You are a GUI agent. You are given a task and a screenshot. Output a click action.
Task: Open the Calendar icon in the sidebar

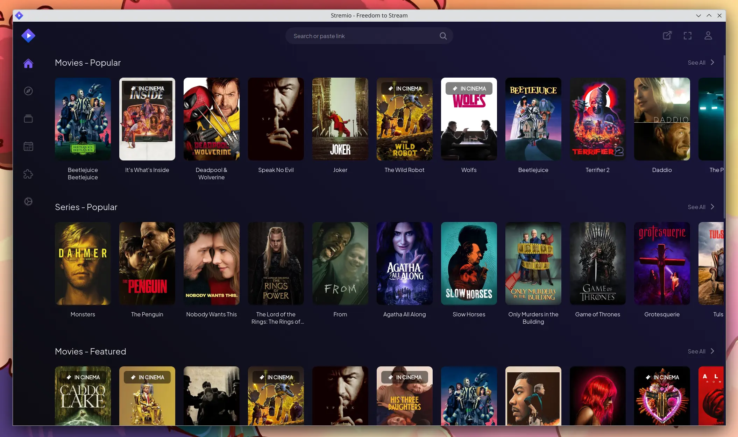click(x=28, y=146)
